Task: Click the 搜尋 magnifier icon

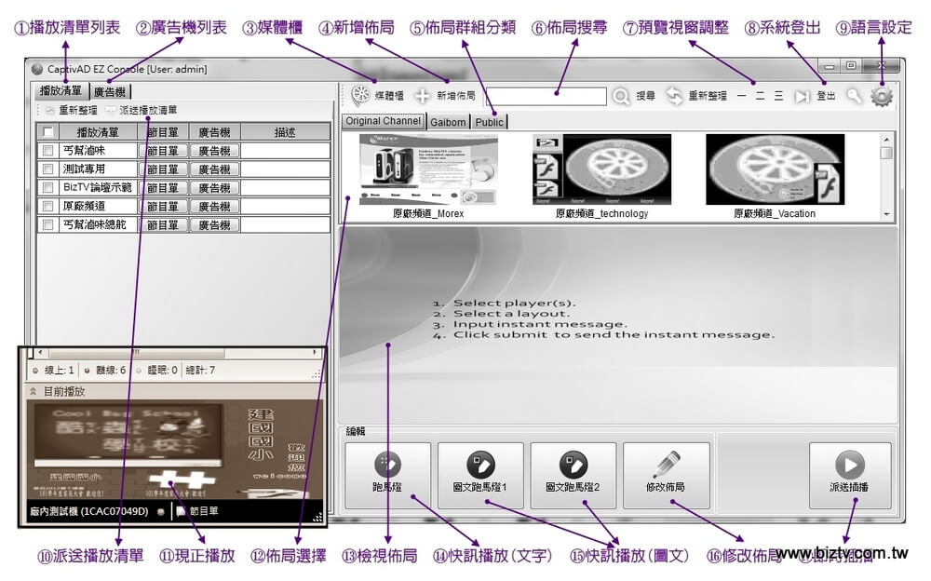Action: [x=621, y=96]
